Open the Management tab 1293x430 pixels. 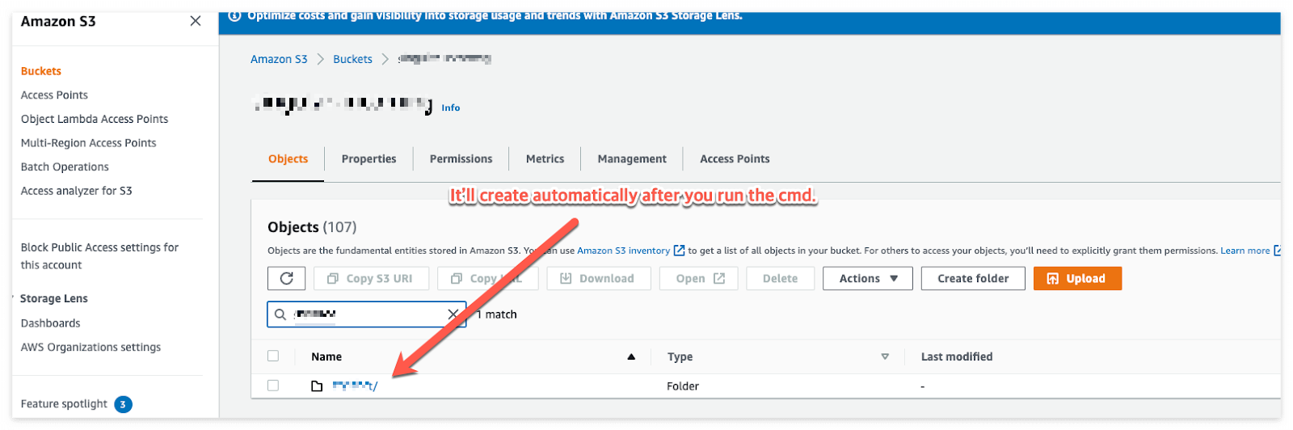632,159
